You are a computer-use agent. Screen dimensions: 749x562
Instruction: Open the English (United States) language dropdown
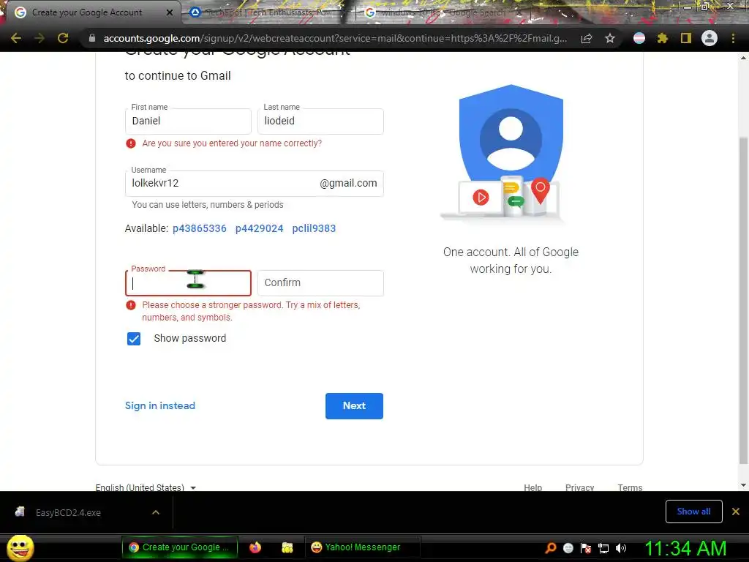tap(146, 487)
